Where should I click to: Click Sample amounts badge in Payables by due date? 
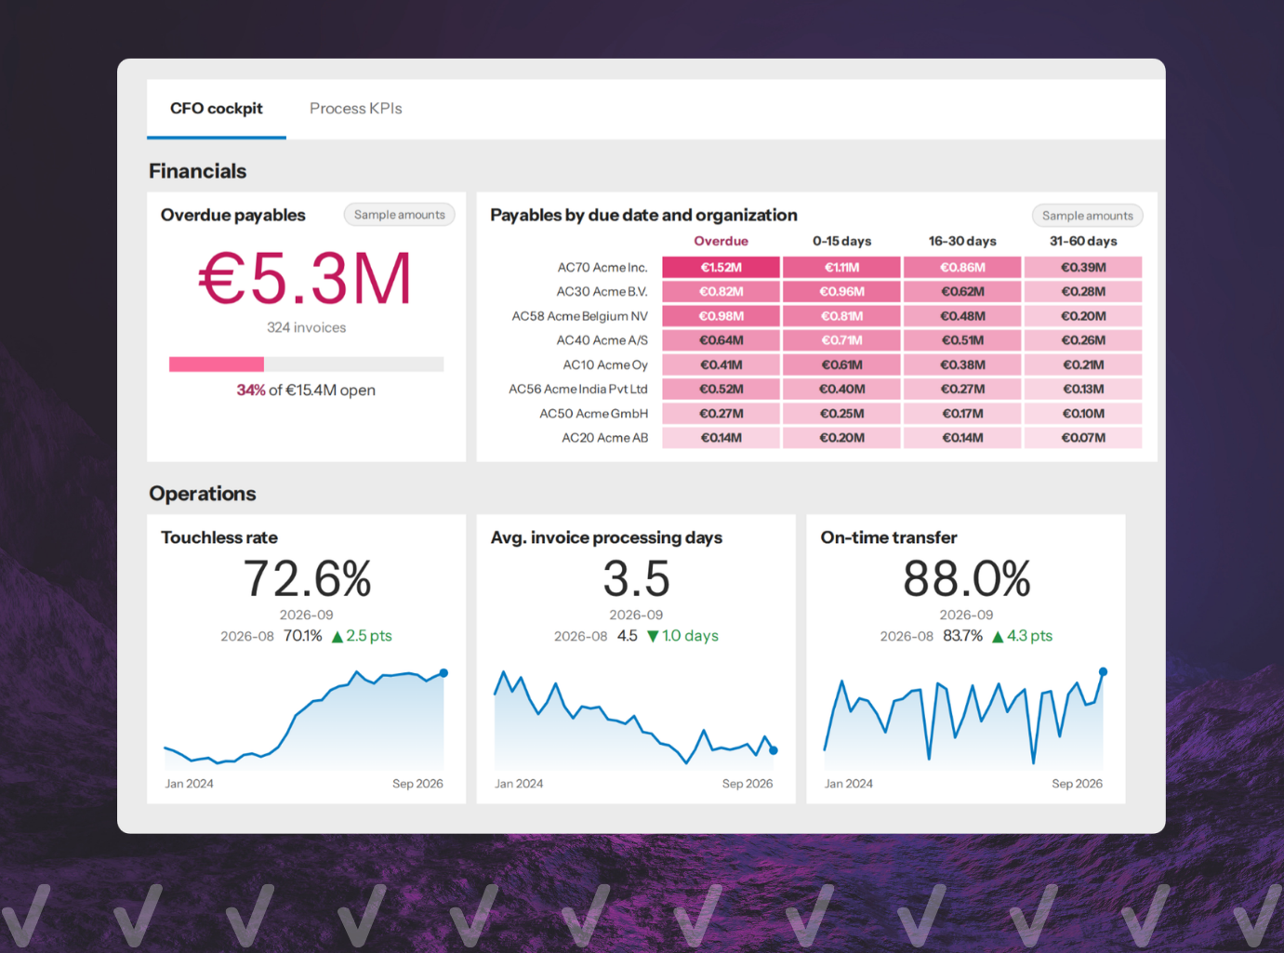[x=1087, y=216]
